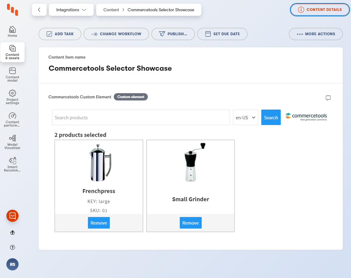Click the Add Task button
The height and width of the screenshot is (278, 351).
(x=60, y=34)
